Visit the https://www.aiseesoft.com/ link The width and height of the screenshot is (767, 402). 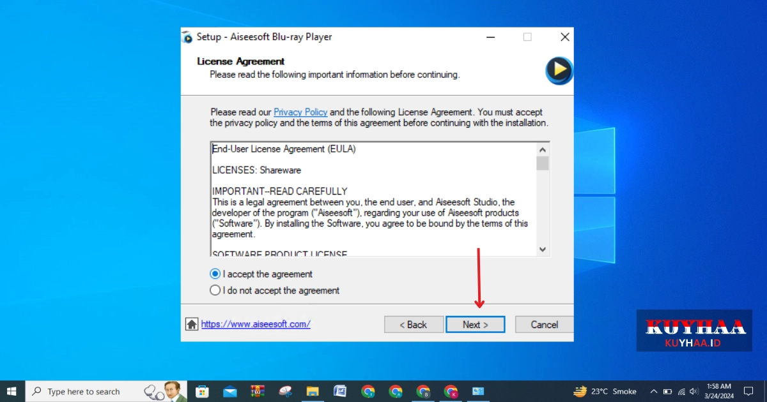click(x=256, y=324)
